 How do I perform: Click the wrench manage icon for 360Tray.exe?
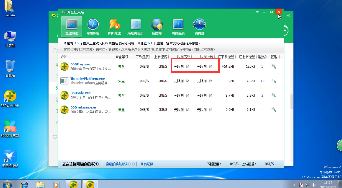point(274,67)
